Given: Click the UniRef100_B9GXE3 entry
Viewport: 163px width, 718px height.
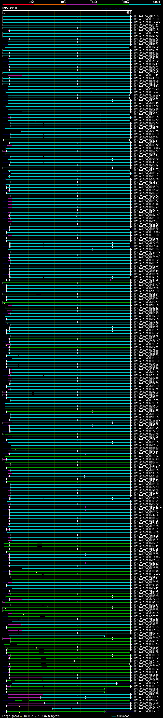Looking at the screenshot, I should tap(146, 411).
